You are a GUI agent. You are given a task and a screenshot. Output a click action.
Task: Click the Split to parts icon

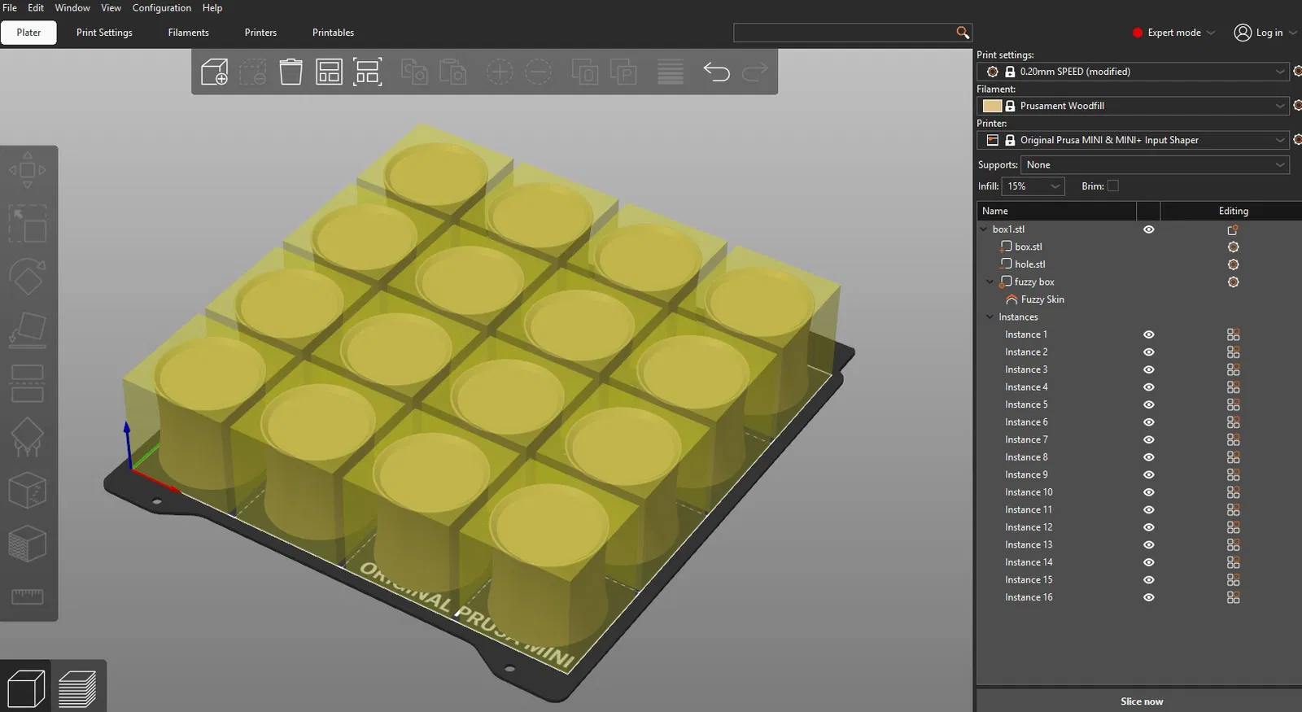tap(623, 72)
